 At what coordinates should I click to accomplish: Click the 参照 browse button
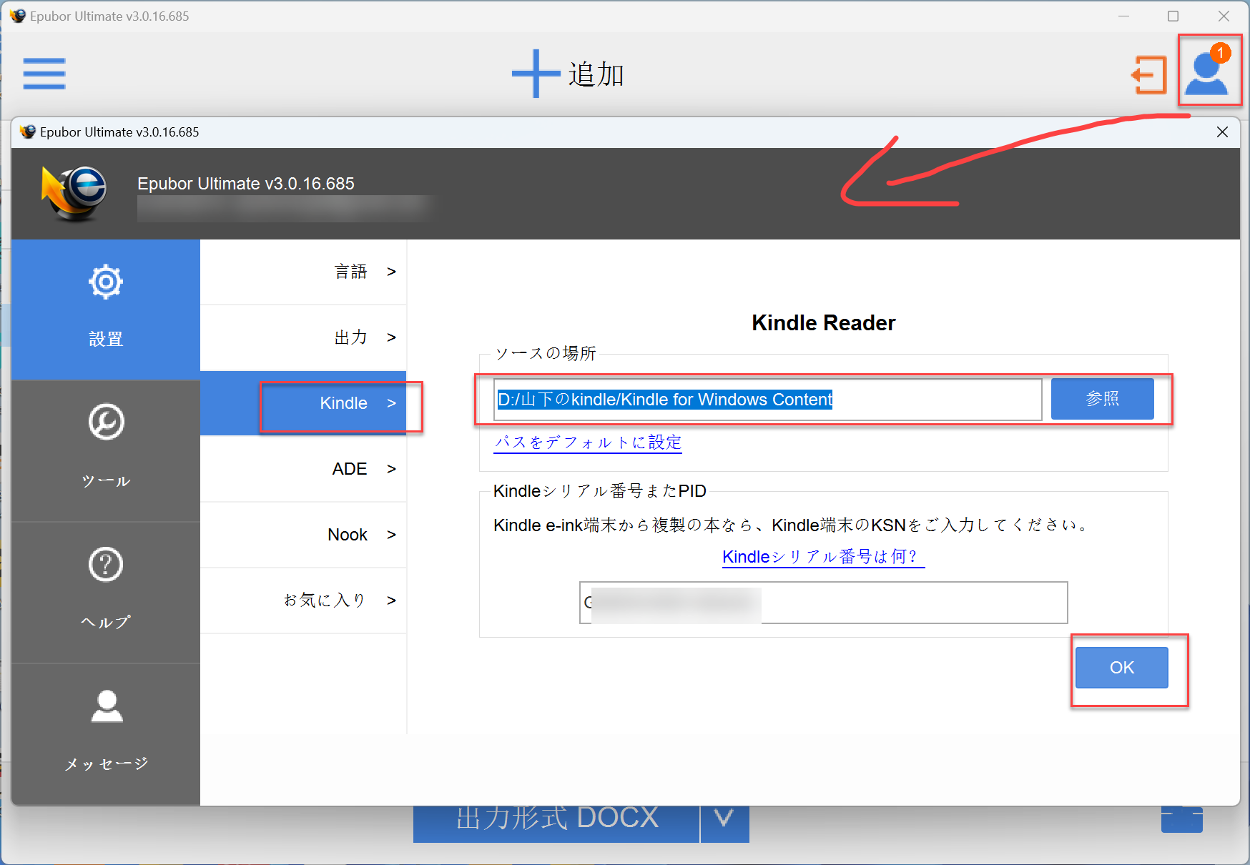[1102, 399]
